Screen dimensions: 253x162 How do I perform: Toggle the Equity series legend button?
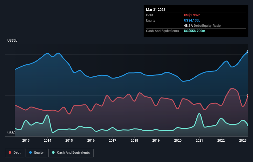click(x=36, y=153)
